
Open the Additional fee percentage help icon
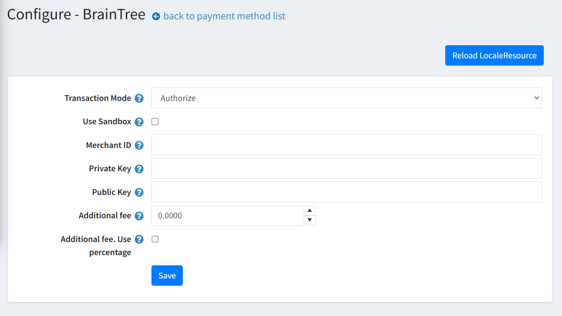139,239
